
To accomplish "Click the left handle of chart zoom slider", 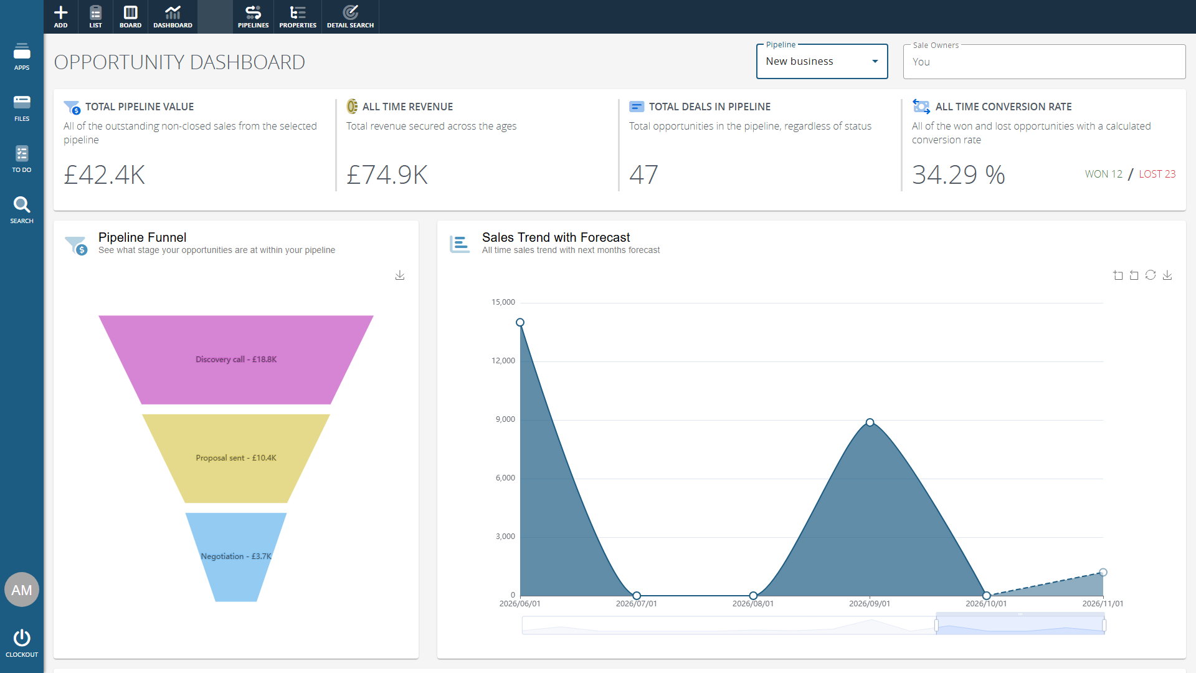I will point(936,625).
